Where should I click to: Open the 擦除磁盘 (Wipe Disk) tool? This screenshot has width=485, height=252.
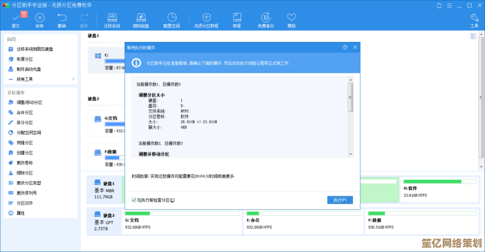141,18
